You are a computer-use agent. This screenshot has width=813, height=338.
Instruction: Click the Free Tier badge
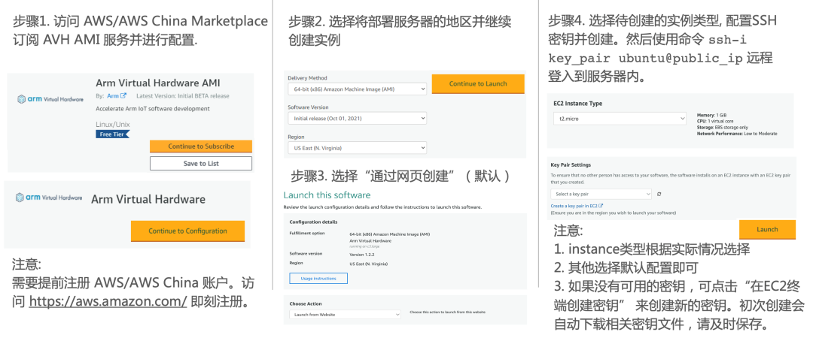(112, 134)
